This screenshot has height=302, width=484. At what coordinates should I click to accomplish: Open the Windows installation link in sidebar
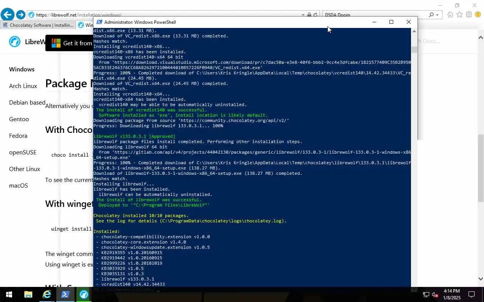[x=22, y=69]
